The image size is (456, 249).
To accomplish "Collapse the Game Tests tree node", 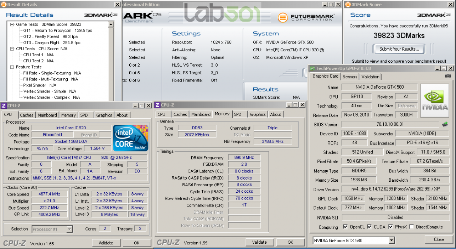I will click(12, 25).
